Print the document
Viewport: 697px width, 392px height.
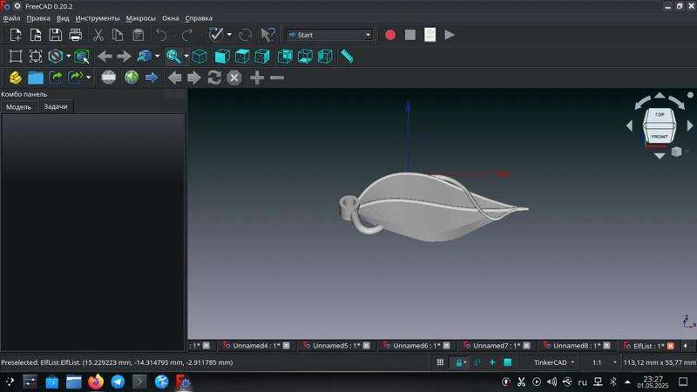point(75,35)
